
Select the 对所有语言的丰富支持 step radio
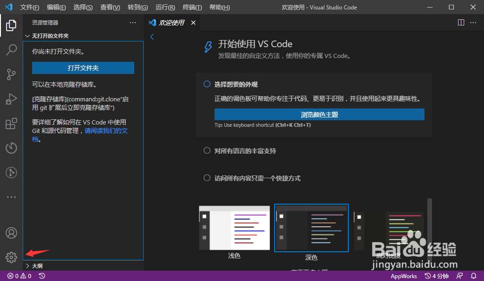click(207, 150)
